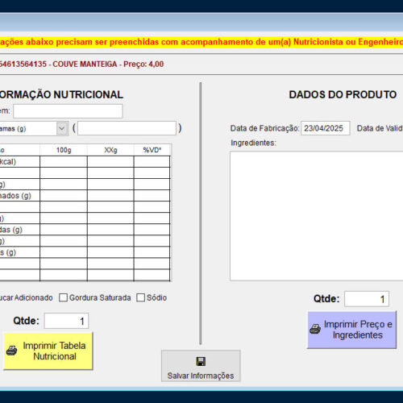Screen dimensions: 403x403
Task: Expand the gramas (g) unit dropdown
Action: 62,128
